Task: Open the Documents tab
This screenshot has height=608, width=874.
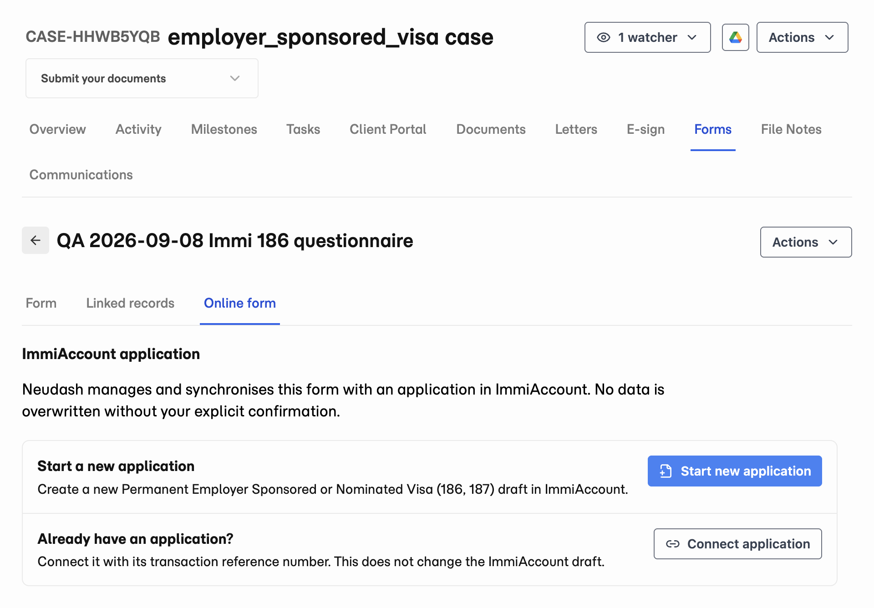Action: [491, 129]
